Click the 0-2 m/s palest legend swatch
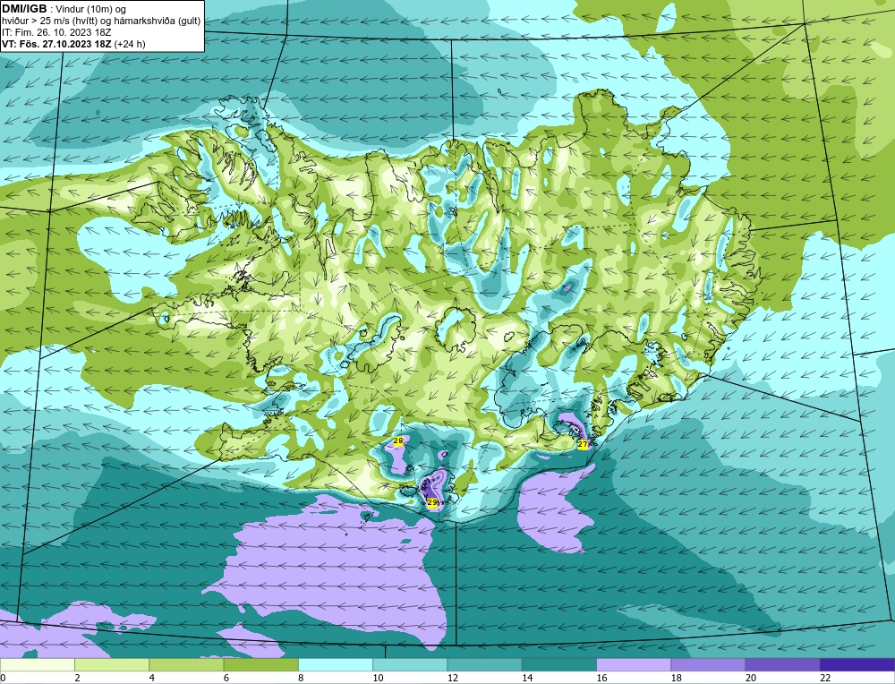This screenshot has height=684, width=895. [37, 664]
